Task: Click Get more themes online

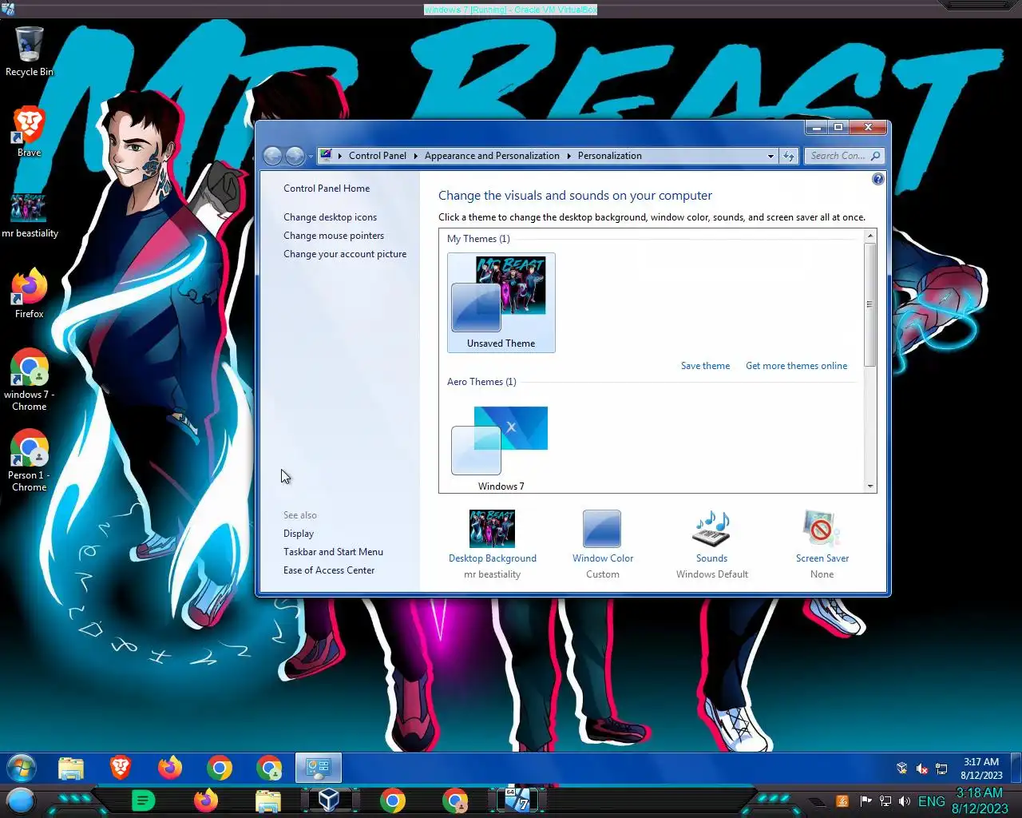Action: [796, 366]
